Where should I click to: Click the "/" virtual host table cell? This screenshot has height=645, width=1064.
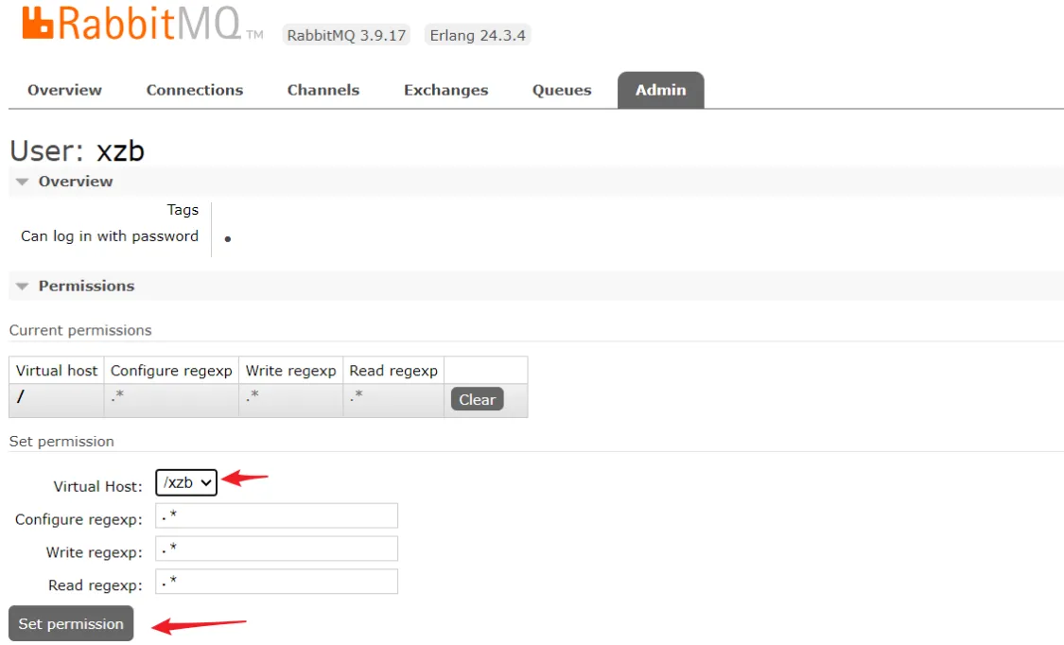point(56,399)
